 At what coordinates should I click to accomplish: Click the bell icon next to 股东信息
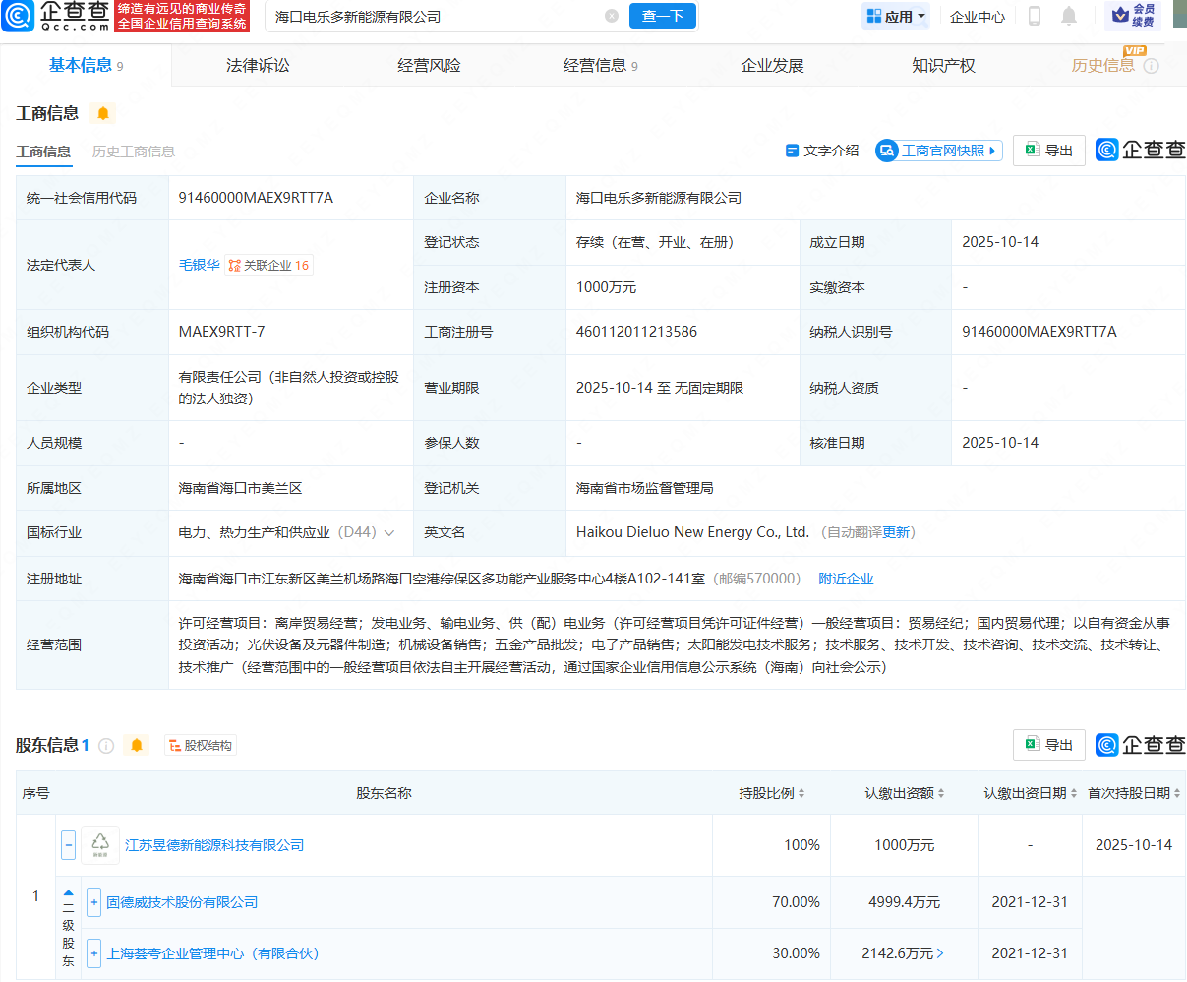pyautogui.click(x=135, y=745)
